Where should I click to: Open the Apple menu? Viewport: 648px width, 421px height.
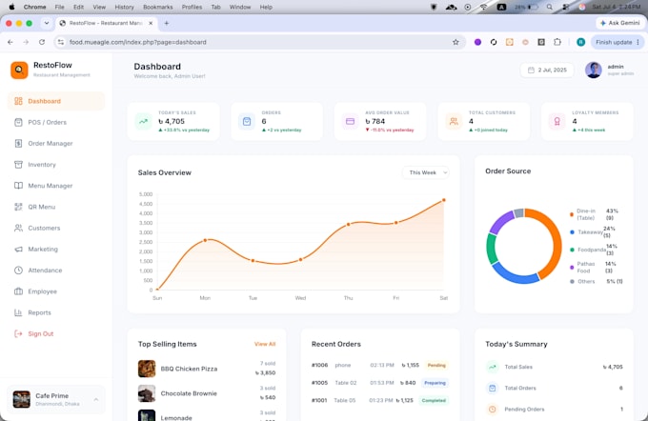(x=11, y=7)
